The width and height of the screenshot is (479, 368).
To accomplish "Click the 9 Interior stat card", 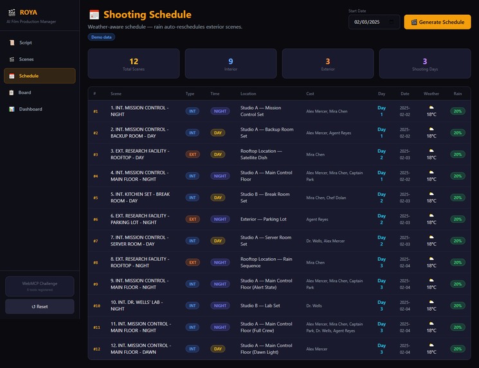I will coord(231,64).
